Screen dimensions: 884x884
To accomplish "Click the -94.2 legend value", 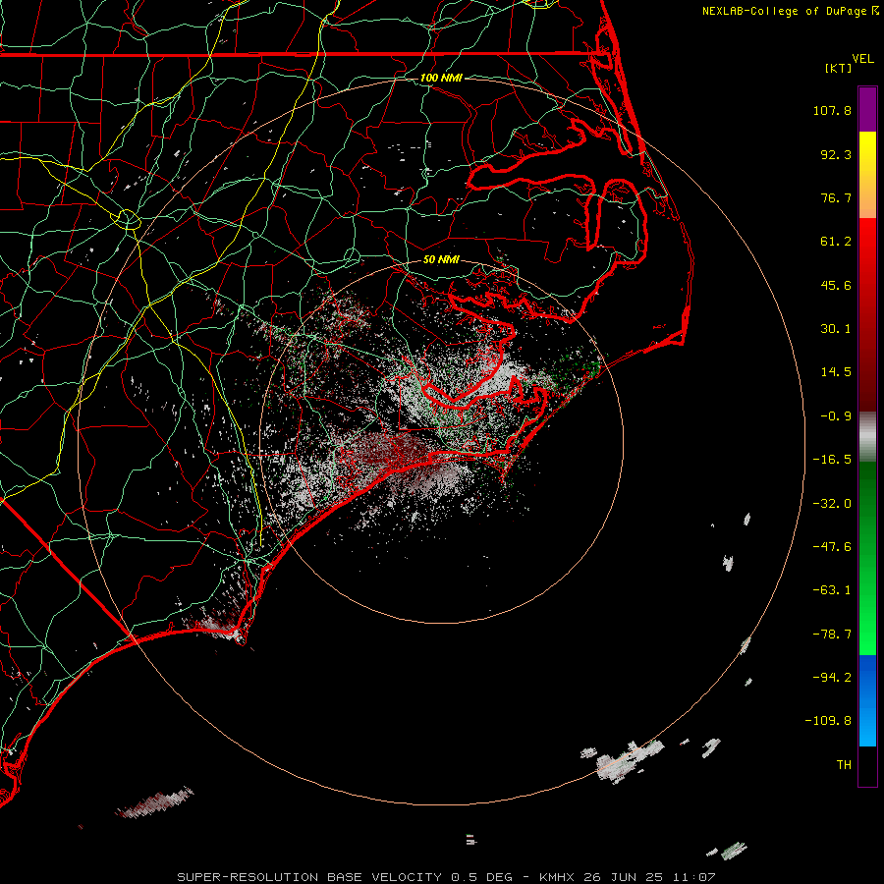I will (832, 678).
